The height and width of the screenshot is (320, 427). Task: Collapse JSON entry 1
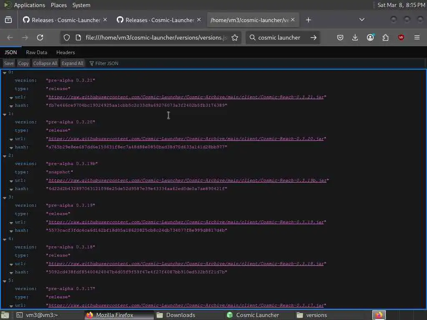[5, 114]
